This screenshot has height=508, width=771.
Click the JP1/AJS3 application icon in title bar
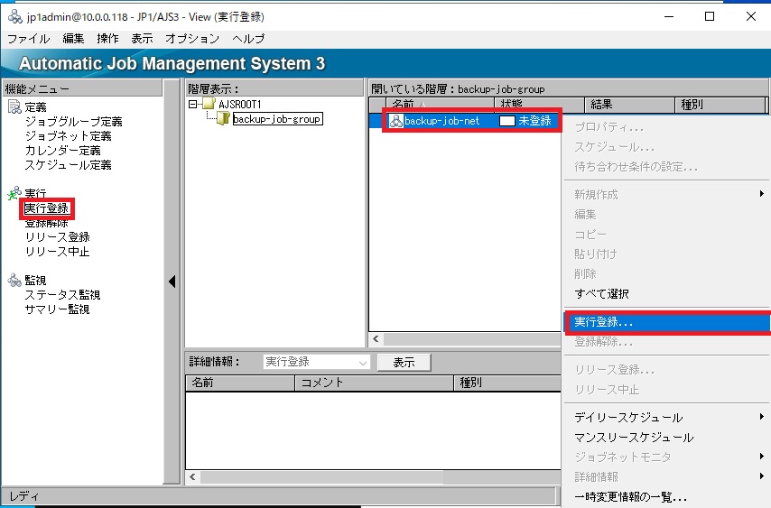coord(15,17)
